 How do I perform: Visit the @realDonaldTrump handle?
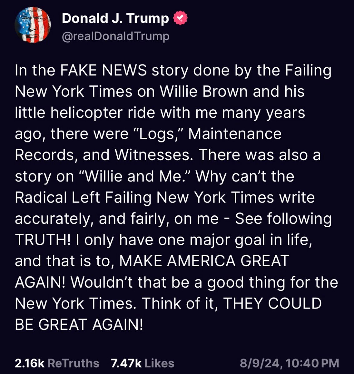click(116, 36)
